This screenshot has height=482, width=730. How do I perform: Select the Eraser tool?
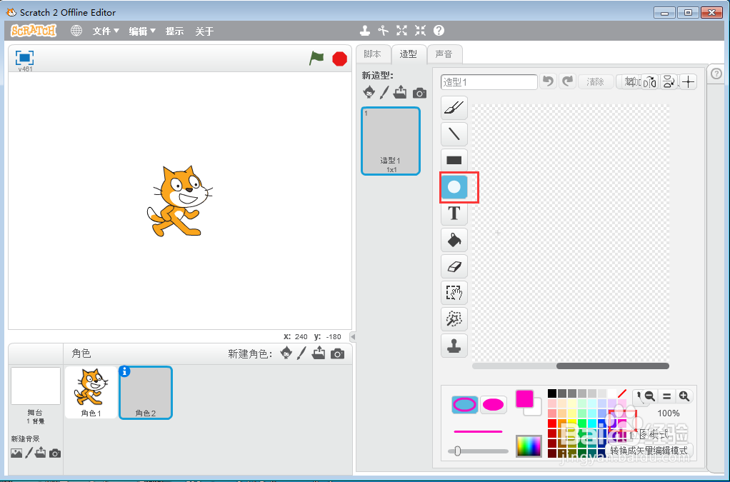pyautogui.click(x=454, y=266)
